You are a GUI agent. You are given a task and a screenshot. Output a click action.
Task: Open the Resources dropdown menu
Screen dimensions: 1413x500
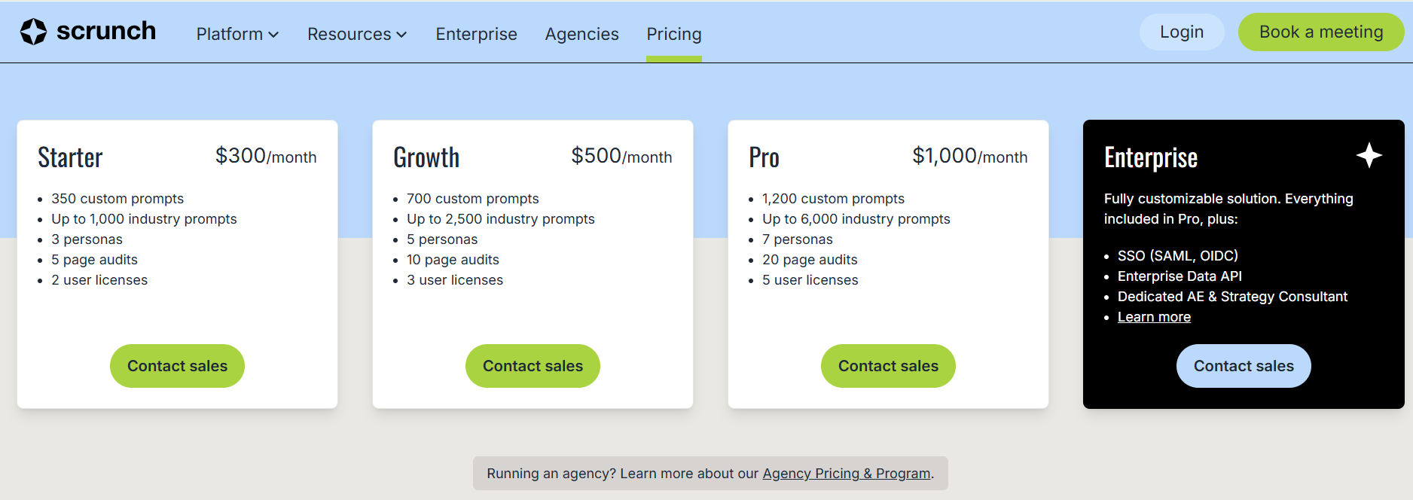pyautogui.click(x=356, y=34)
